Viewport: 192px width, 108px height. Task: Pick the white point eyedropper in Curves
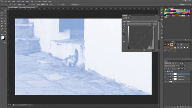(124, 32)
